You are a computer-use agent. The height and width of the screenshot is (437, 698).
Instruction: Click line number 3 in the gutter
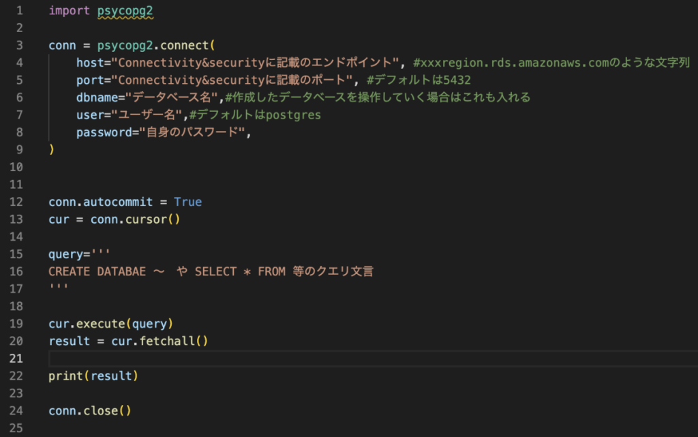19,46
